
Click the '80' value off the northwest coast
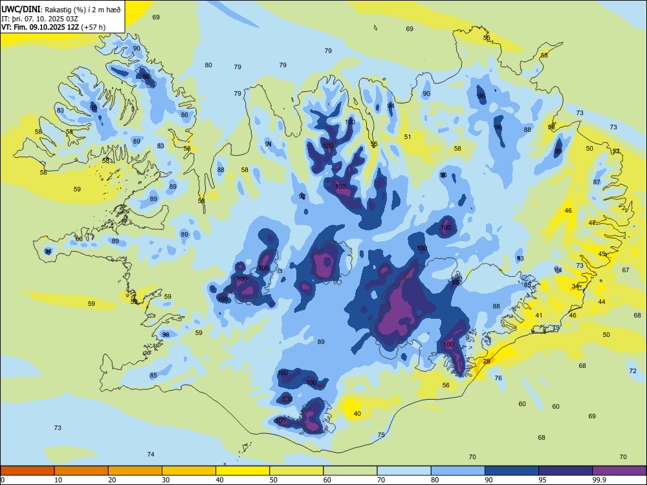point(208,65)
